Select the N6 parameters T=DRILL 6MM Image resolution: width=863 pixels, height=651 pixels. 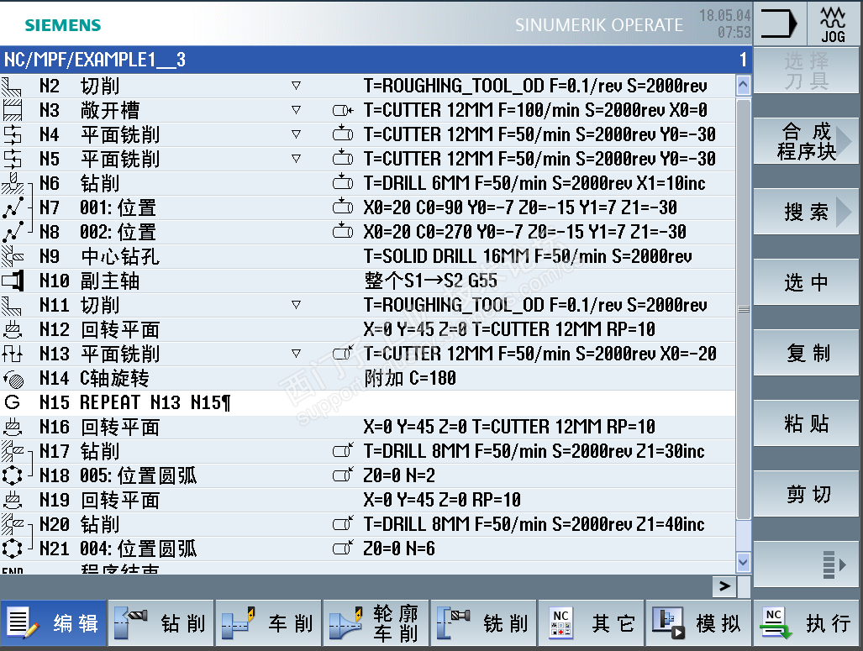(x=534, y=183)
